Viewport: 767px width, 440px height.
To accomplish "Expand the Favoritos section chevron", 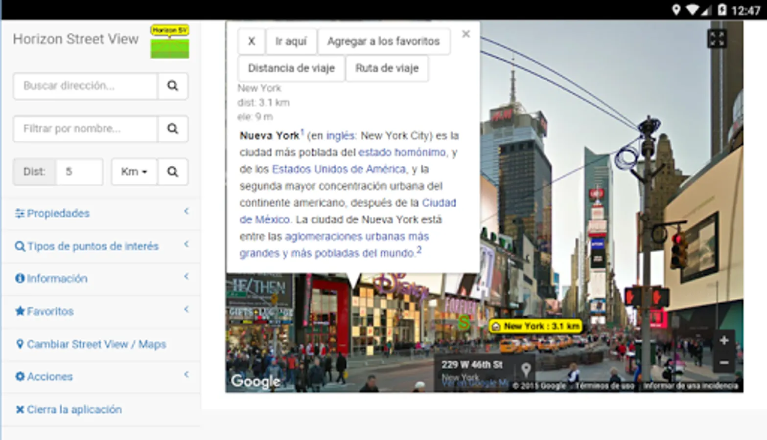I will (x=186, y=309).
